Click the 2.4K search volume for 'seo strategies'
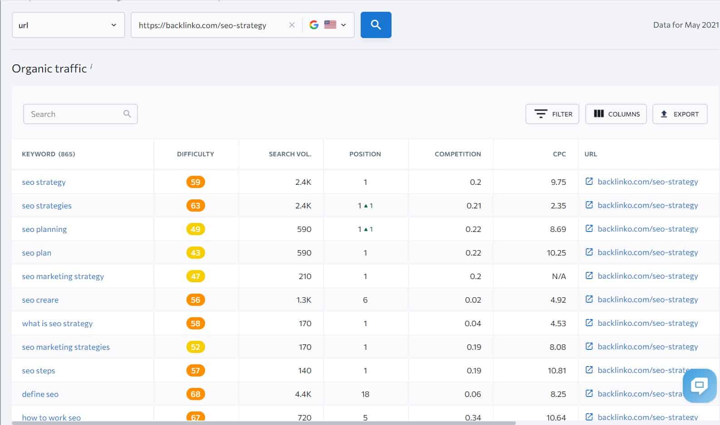 303,206
